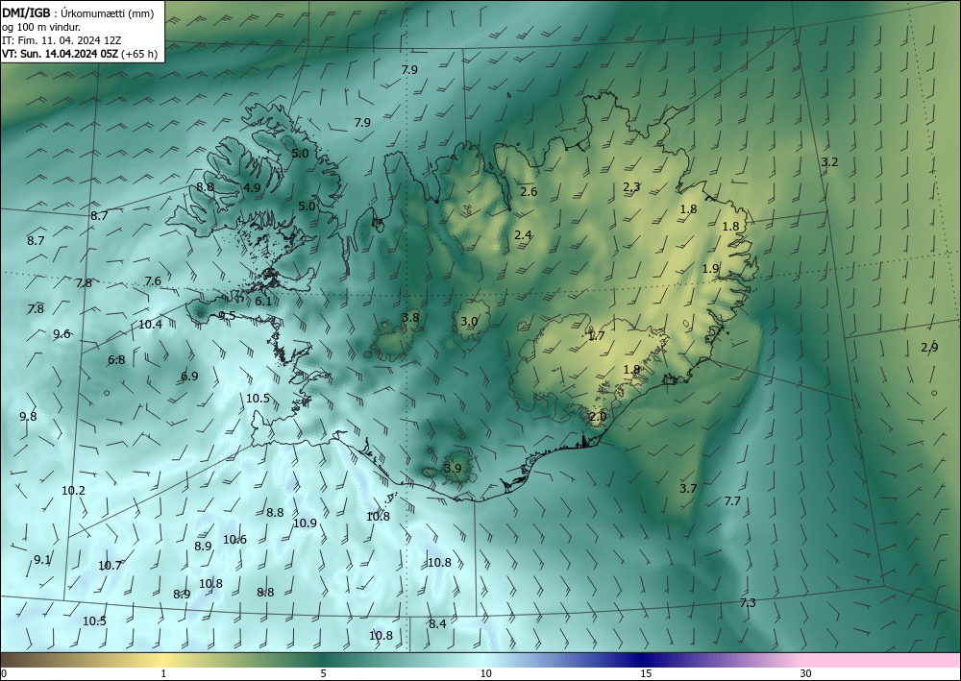Select the '30' tick on the color scale
This screenshot has height=681, width=961.
pos(806,673)
